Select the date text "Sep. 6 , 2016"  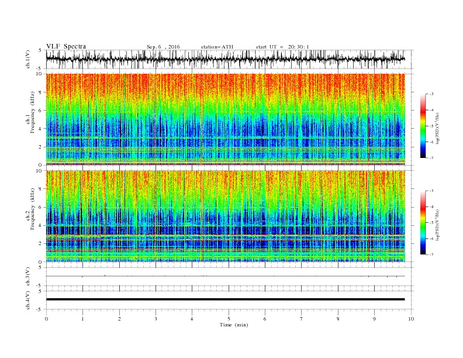pyautogui.click(x=163, y=47)
